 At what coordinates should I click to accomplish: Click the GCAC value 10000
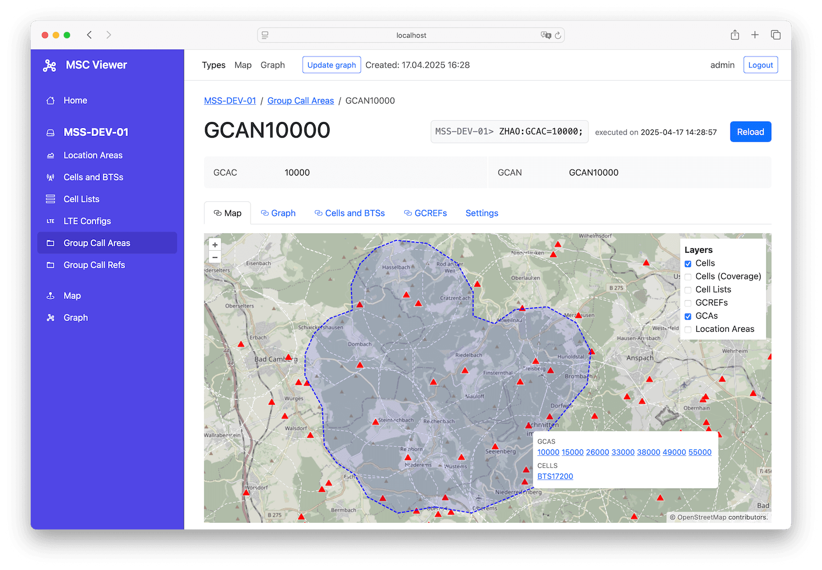coord(297,172)
